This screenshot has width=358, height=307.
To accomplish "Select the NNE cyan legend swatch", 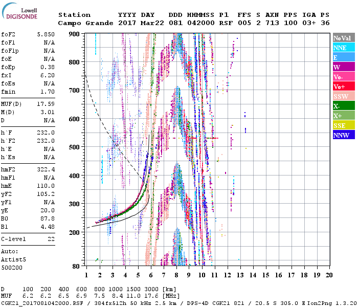I will 344,48.
